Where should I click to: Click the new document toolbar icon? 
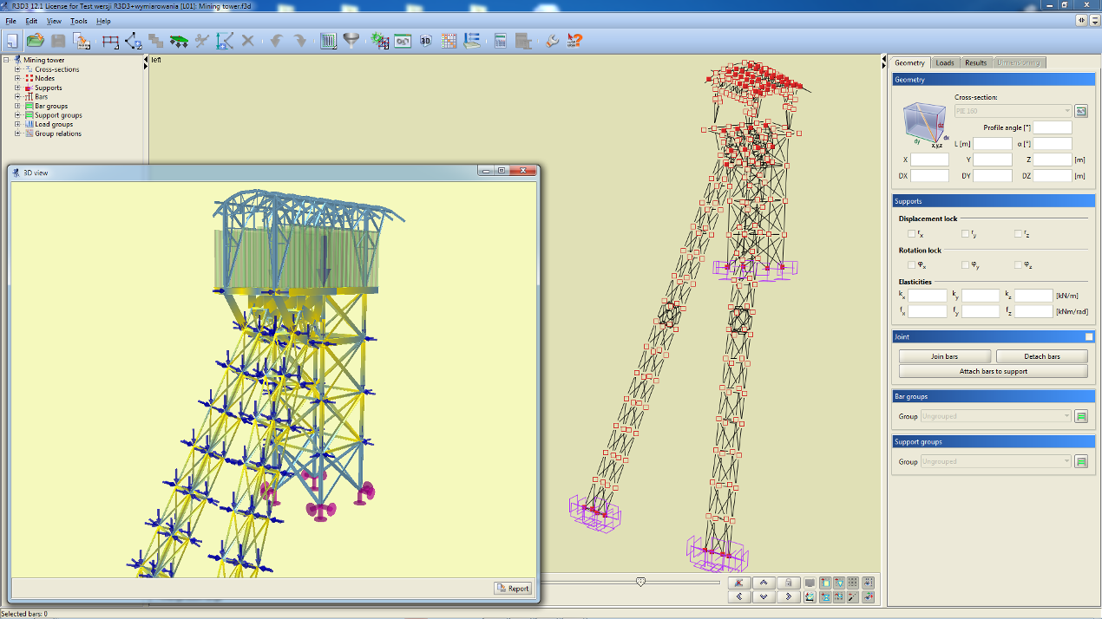tap(12, 41)
